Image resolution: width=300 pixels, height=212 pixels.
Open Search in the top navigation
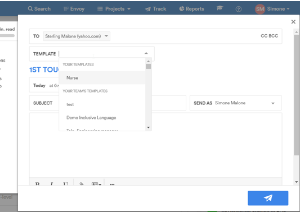[x=39, y=9]
